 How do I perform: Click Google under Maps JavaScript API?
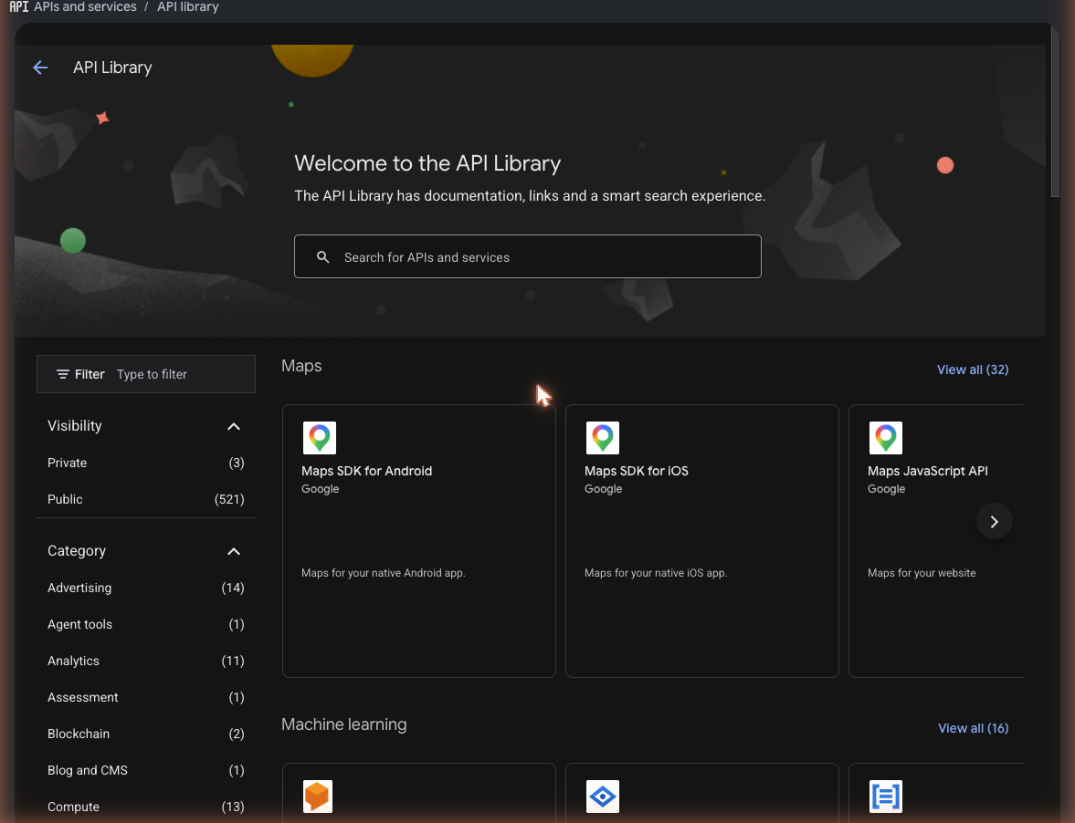click(887, 489)
